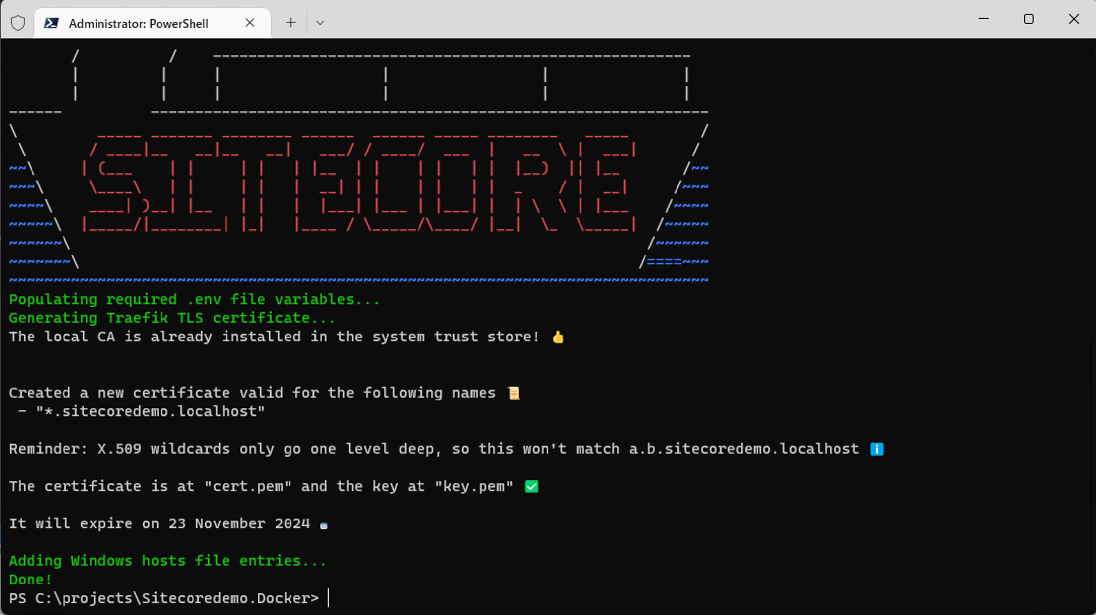This screenshot has height=615, width=1096.
Task: Select the Administrator: PowerShell tab
Action: (153, 23)
